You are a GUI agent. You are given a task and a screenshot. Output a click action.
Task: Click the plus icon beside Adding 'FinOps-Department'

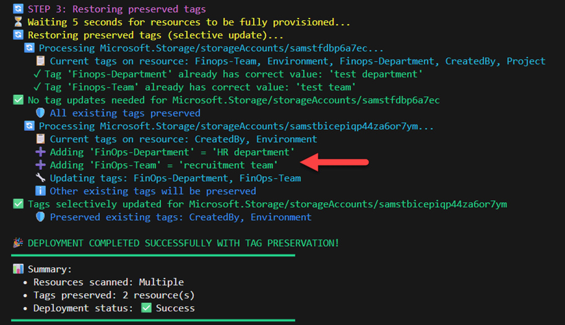pyautogui.click(x=40, y=152)
